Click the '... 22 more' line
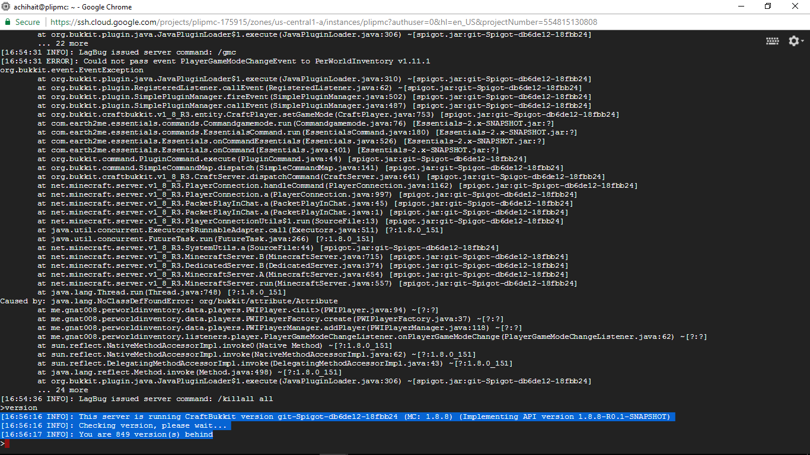 coord(63,43)
